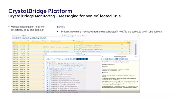Minimize the Performance Assistant window
The height and width of the screenshot is (98, 174).
[x=134, y=57]
